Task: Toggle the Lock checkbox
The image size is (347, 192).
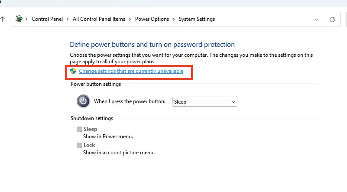Action: (79, 145)
